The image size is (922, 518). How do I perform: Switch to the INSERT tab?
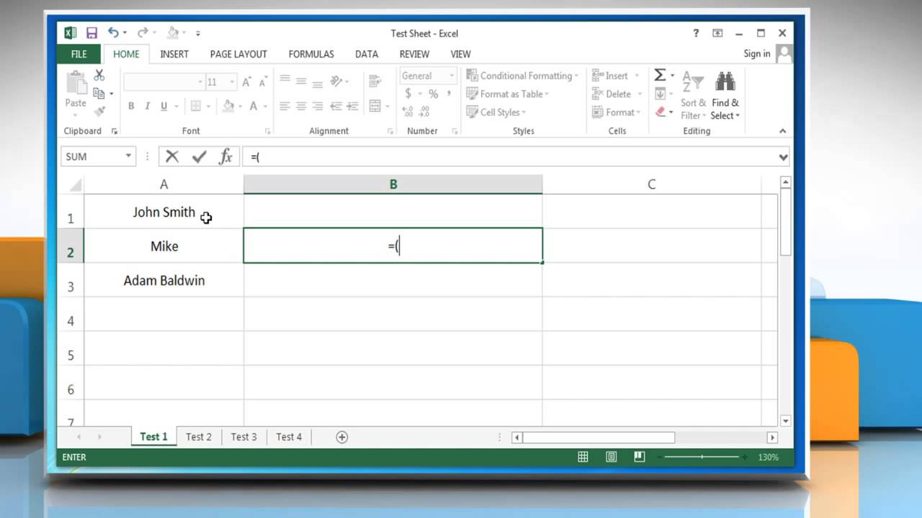point(174,54)
